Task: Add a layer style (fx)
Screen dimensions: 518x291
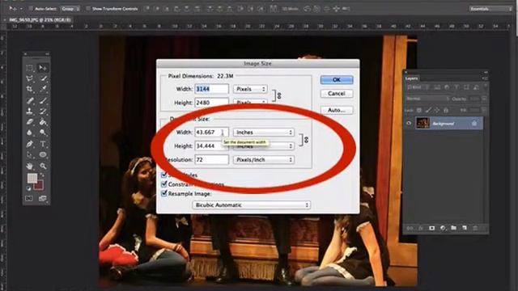Action: coord(421,228)
